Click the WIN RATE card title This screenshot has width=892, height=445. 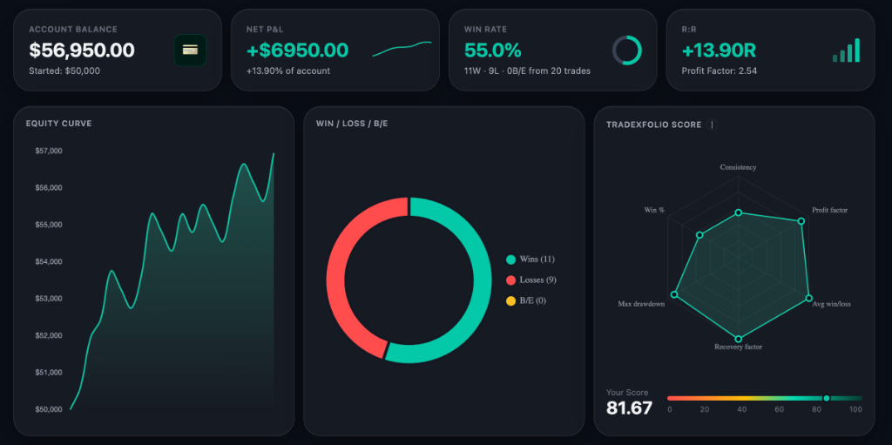485,29
